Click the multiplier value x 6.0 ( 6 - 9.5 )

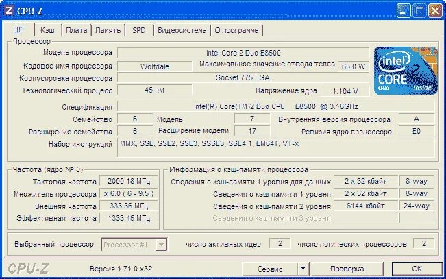[x=129, y=193]
